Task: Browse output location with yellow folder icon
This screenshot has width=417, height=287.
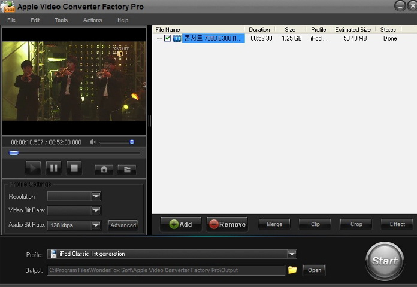Action: (x=292, y=270)
